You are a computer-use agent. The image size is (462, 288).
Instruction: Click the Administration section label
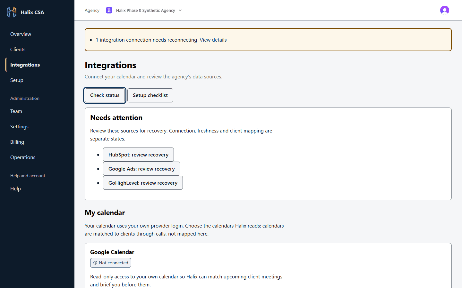25,98
